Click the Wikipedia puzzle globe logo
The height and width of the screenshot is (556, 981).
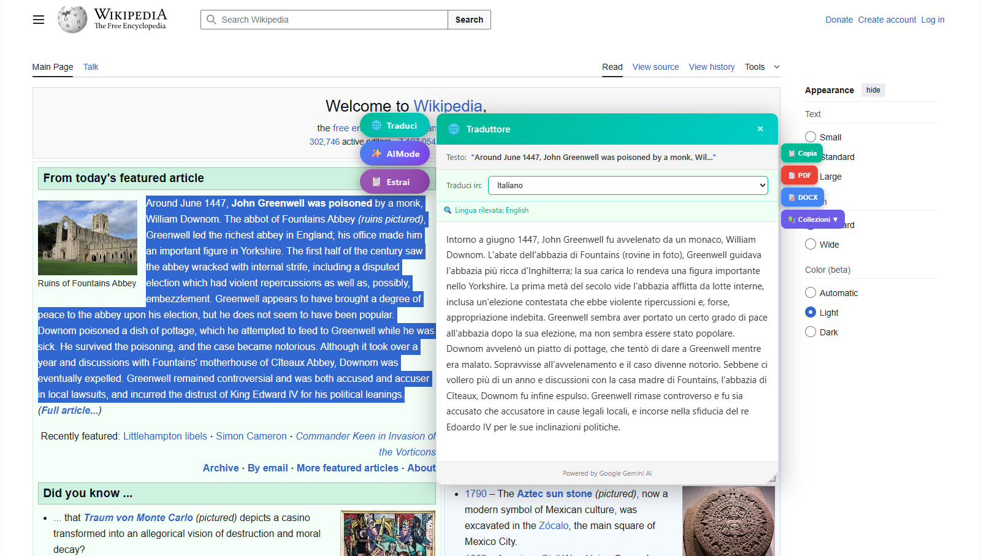pyautogui.click(x=72, y=19)
